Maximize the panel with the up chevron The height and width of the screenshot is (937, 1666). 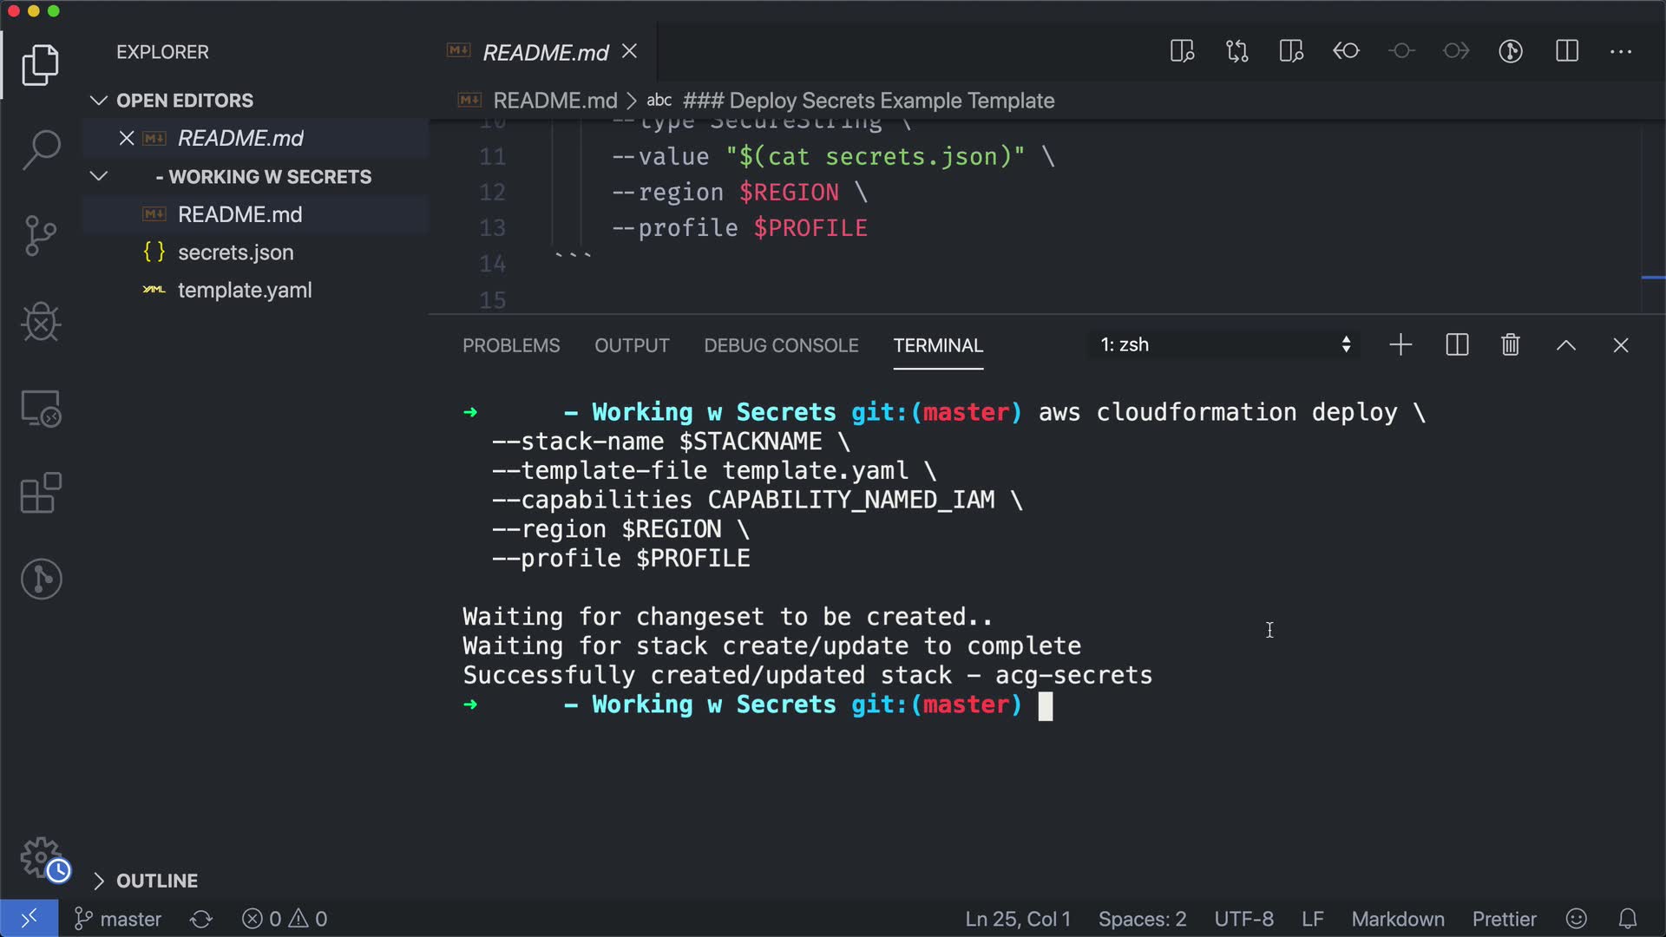1565,345
